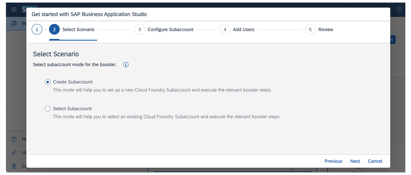Click step 2 Select Scenario
The height and width of the screenshot is (175, 411).
(72, 30)
